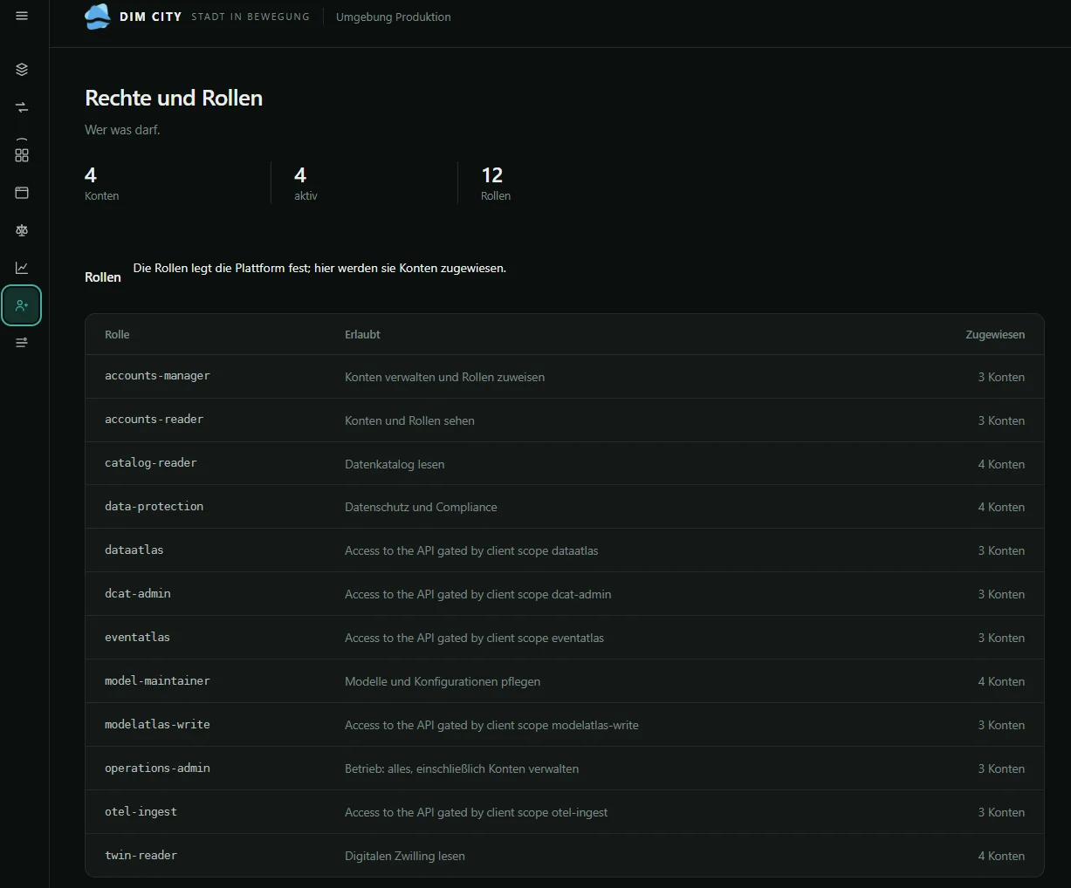Click the Erlaubt column header
The width and height of the screenshot is (1071, 888).
(x=362, y=334)
